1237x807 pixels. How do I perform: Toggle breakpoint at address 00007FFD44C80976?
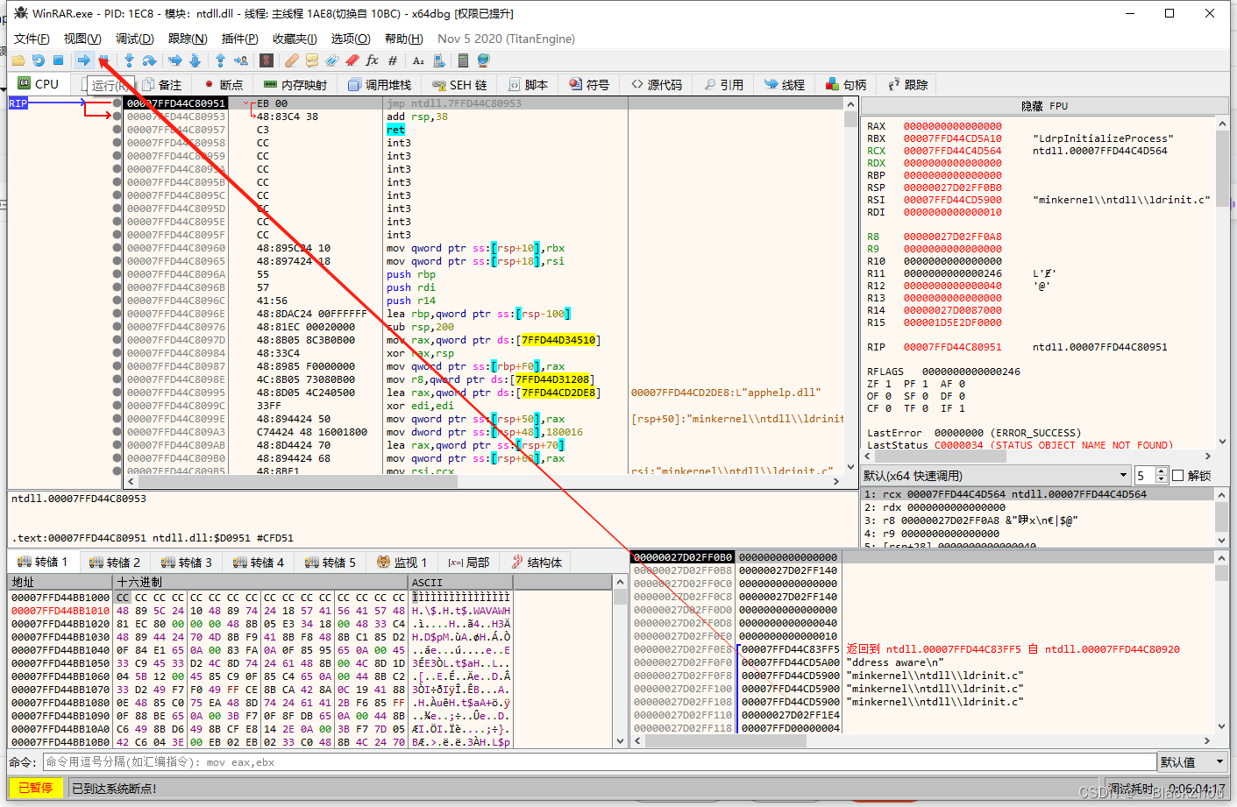[x=117, y=327]
